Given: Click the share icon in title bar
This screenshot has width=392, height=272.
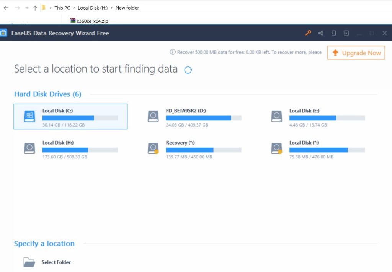Looking at the screenshot, I should click(320, 33).
